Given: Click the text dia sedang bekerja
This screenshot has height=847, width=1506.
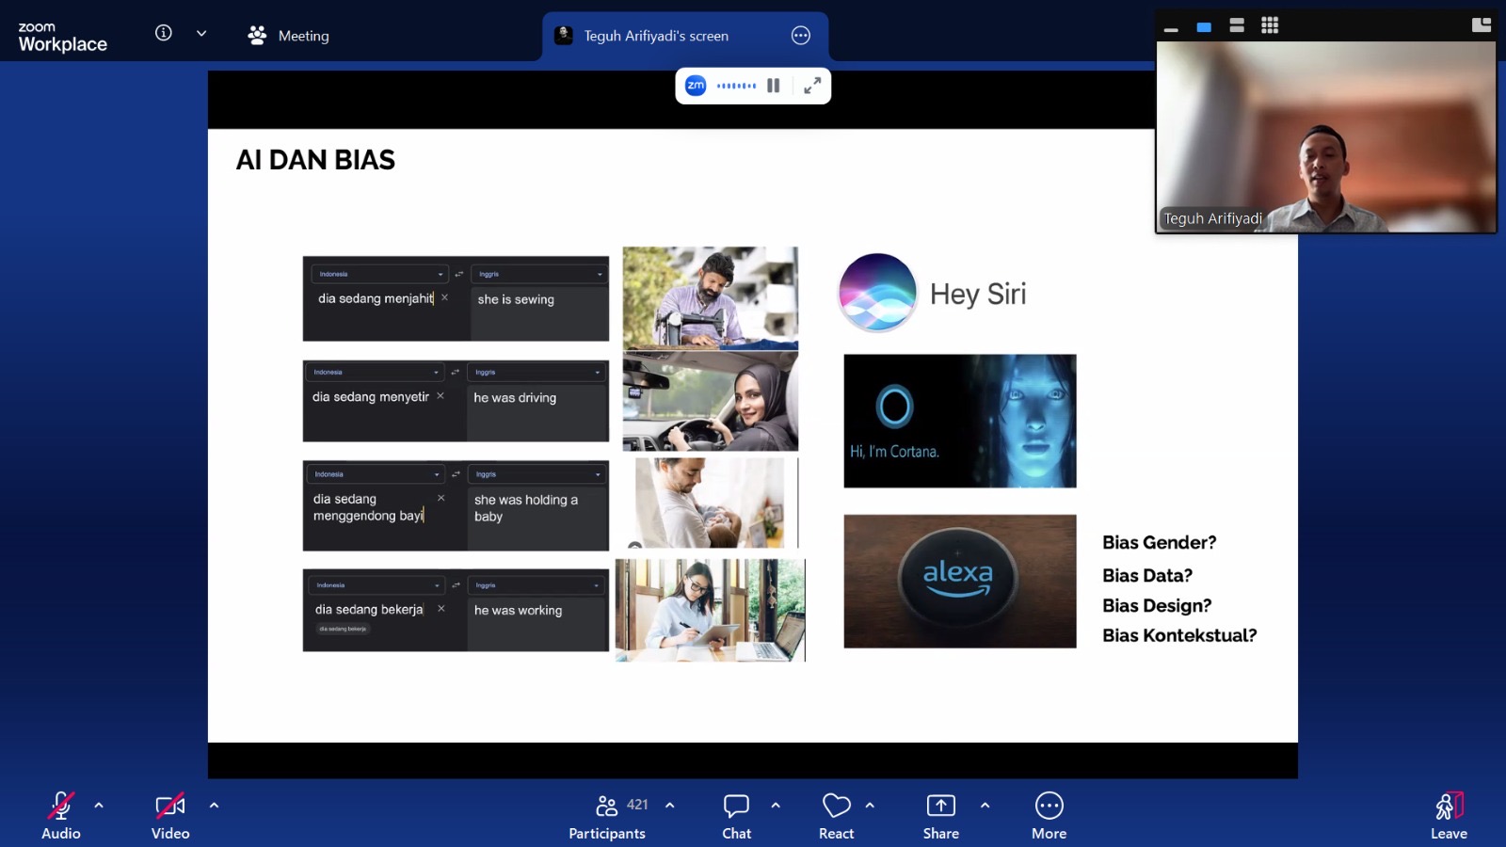Looking at the screenshot, I should tap(369, 610).
